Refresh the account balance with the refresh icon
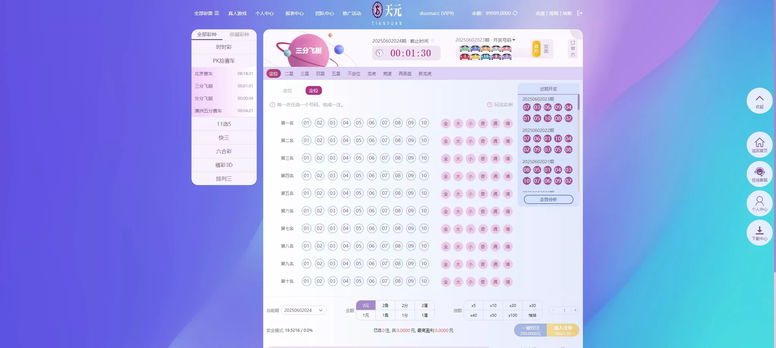This screenshot has height=348, width=776. 515,13
